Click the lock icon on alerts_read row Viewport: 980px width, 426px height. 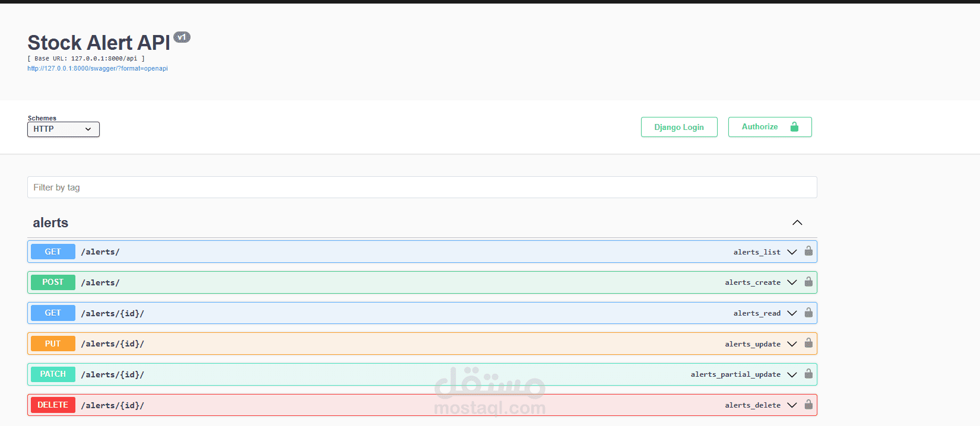(x=808, y=313)
